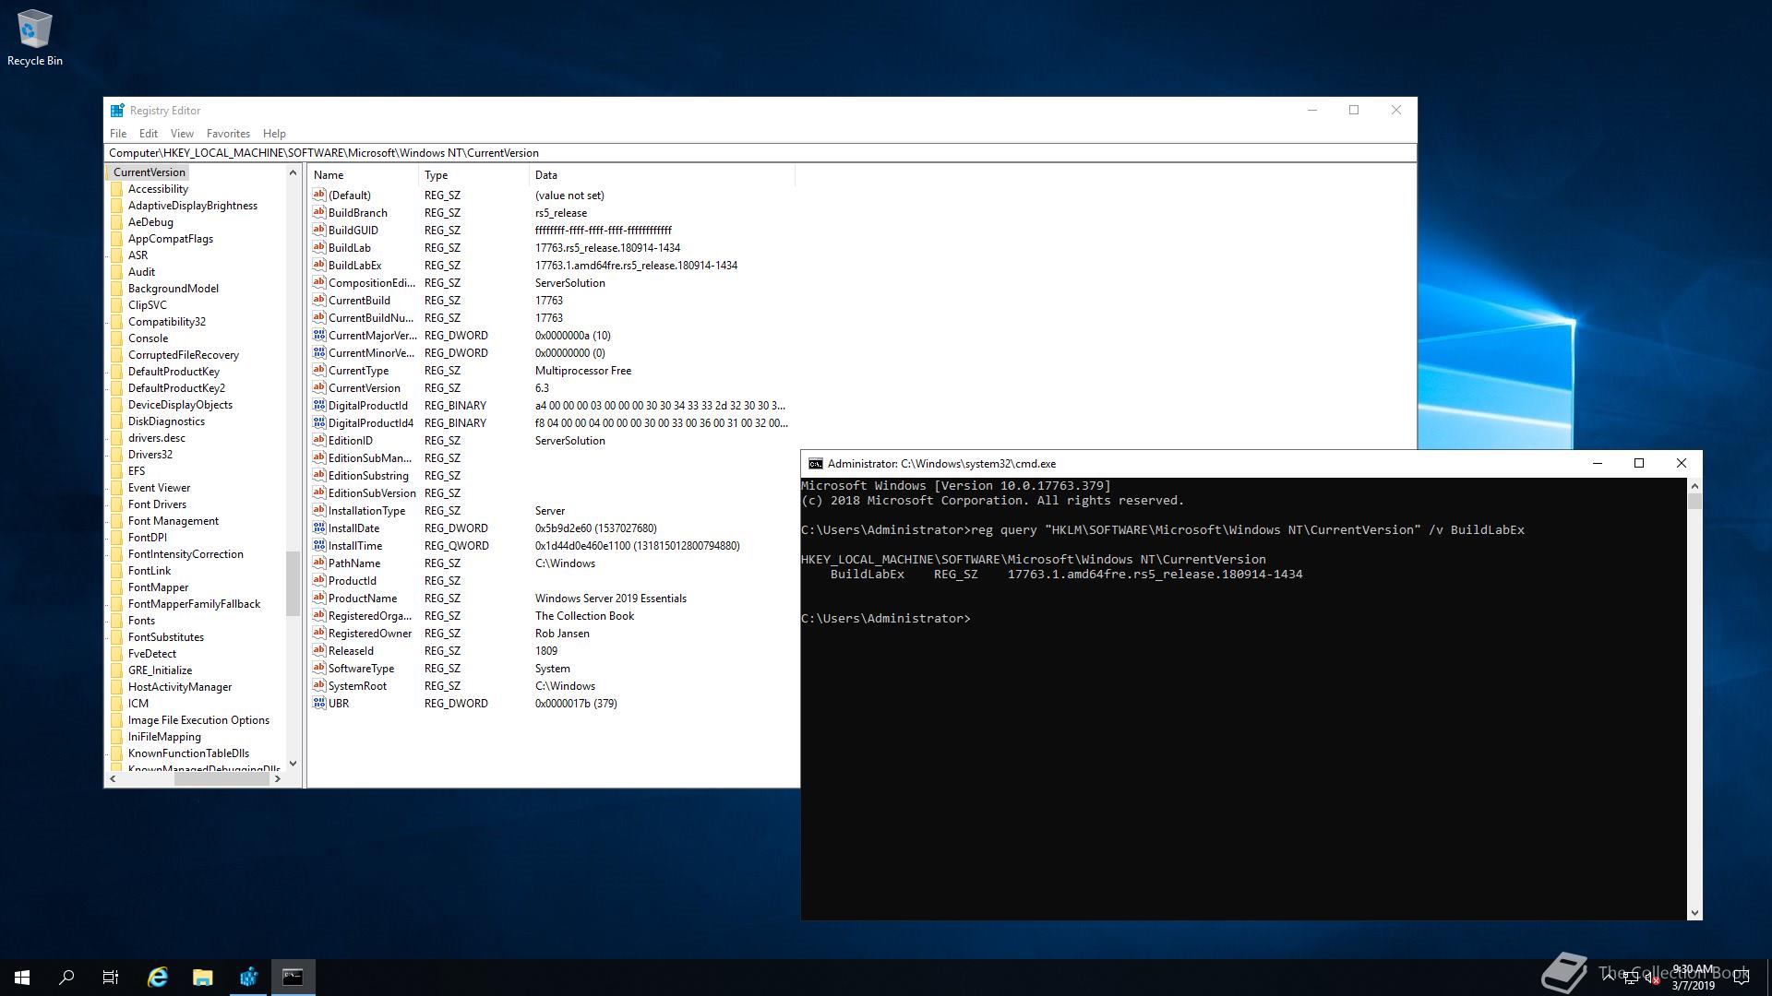Open the Help menu in Registry Editor
The height and width of the screenshot is (996, 1772).
[274, 134]
